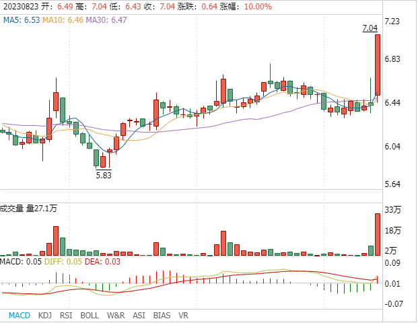Click the MA5: 6.53 legend
This screenshot has width=418, height=323.
point(22,20)
